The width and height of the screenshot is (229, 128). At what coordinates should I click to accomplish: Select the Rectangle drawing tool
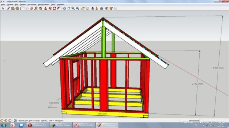coord(13,9)
